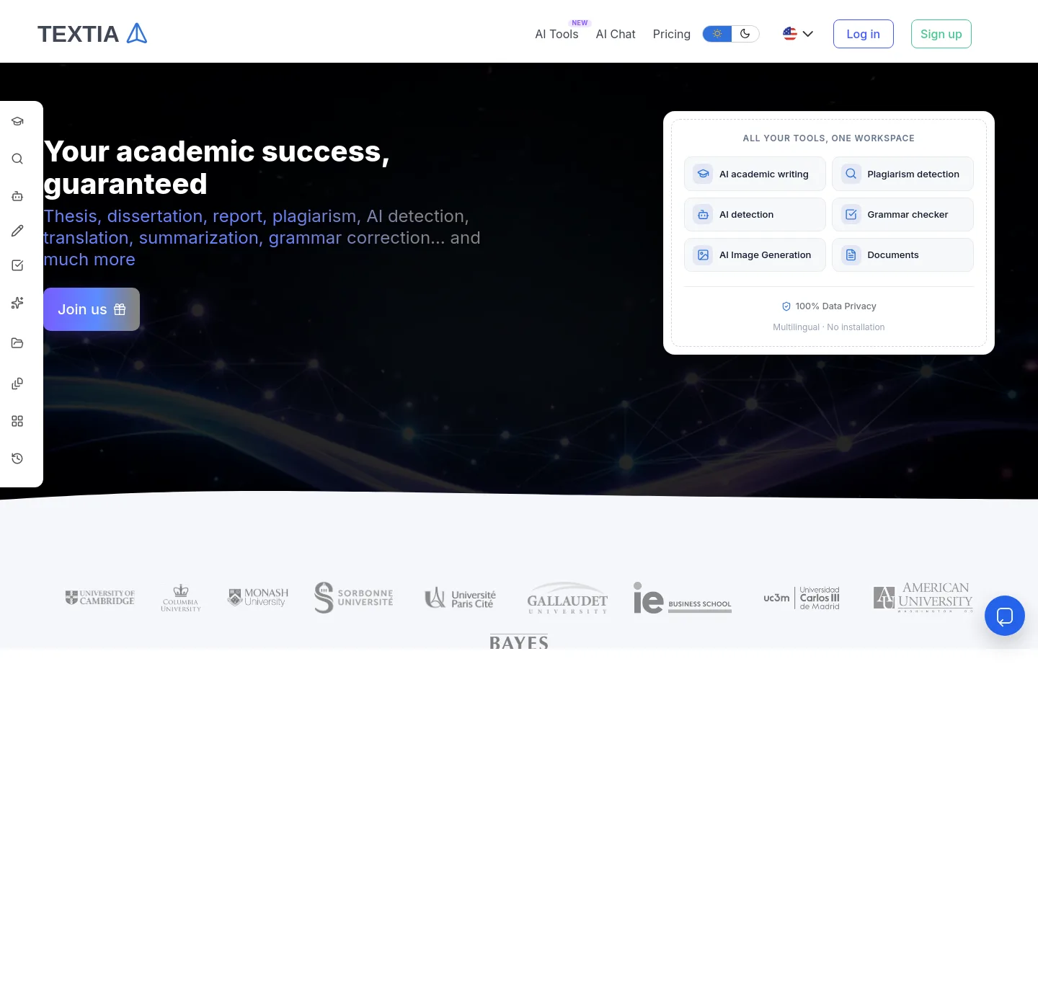Open the AI Tools menu
1038x1005 pixels.
[556, 34]
